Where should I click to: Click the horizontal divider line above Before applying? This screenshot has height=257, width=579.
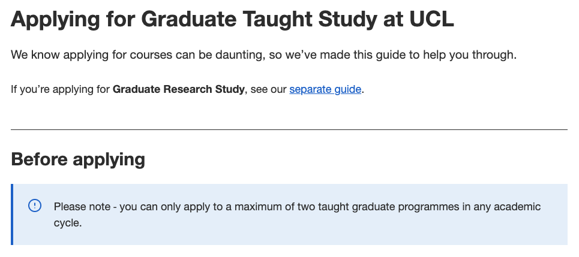coord(289,129)
